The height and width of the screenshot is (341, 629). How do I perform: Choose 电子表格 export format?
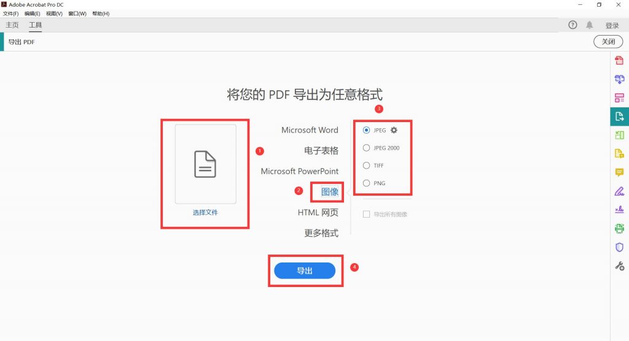click(321, 151)
